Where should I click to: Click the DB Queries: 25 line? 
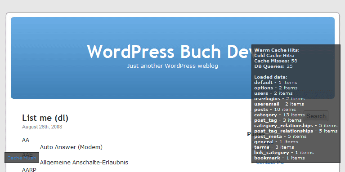click(x=273, y=66)
